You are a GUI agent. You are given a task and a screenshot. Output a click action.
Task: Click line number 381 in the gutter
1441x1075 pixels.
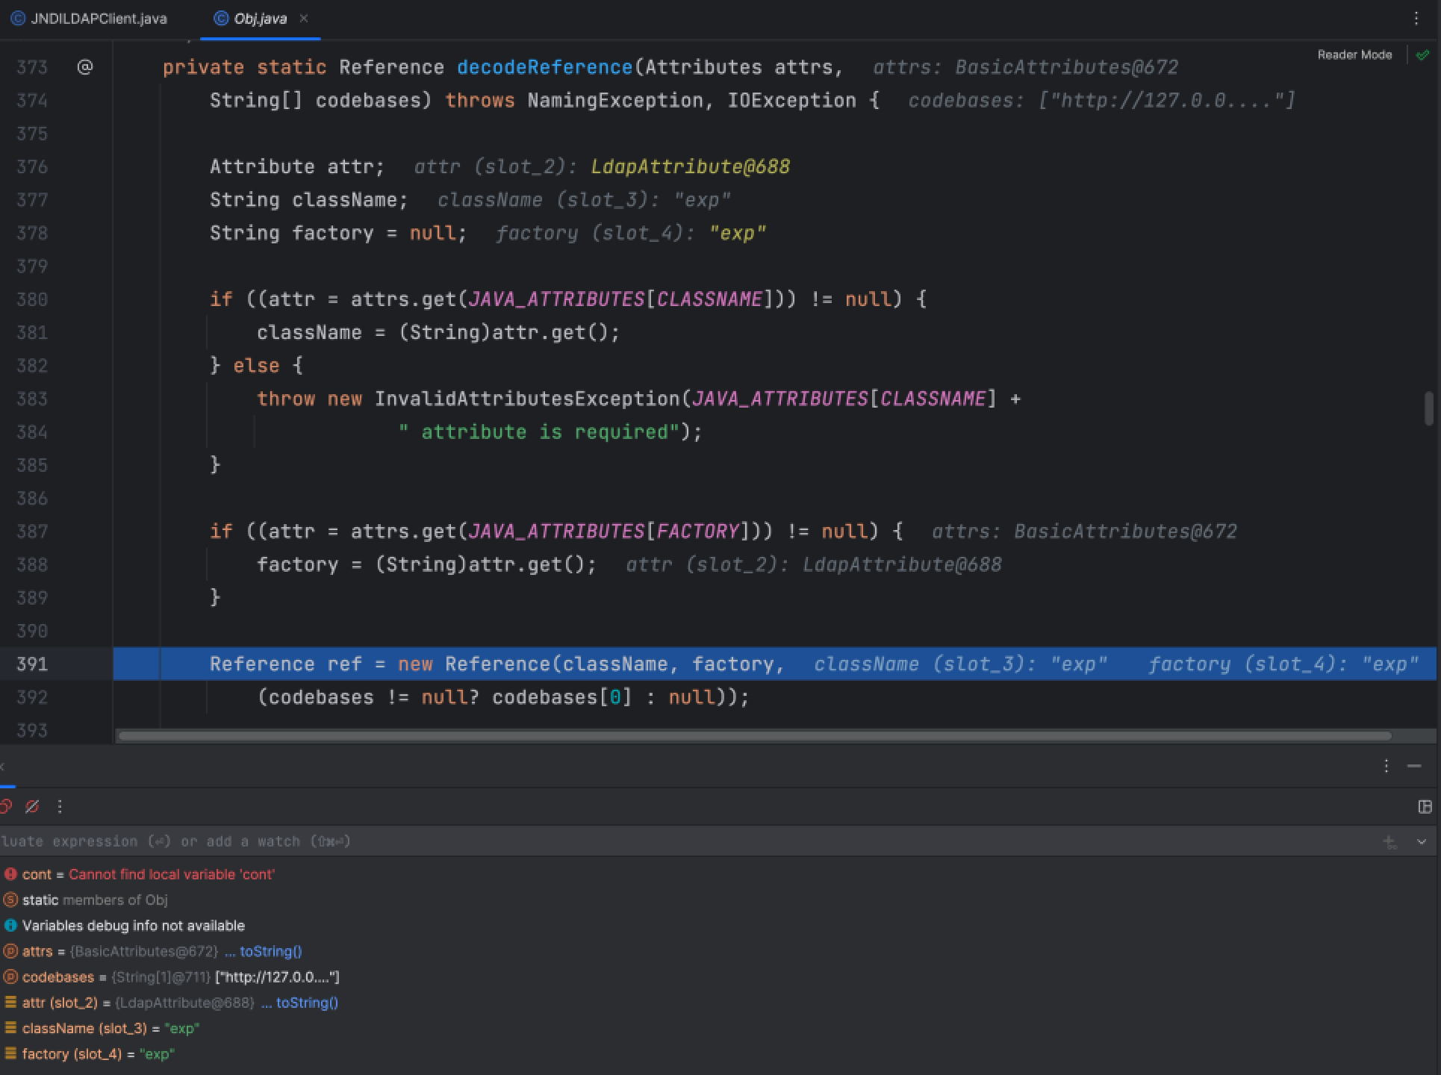coord(32,332)
